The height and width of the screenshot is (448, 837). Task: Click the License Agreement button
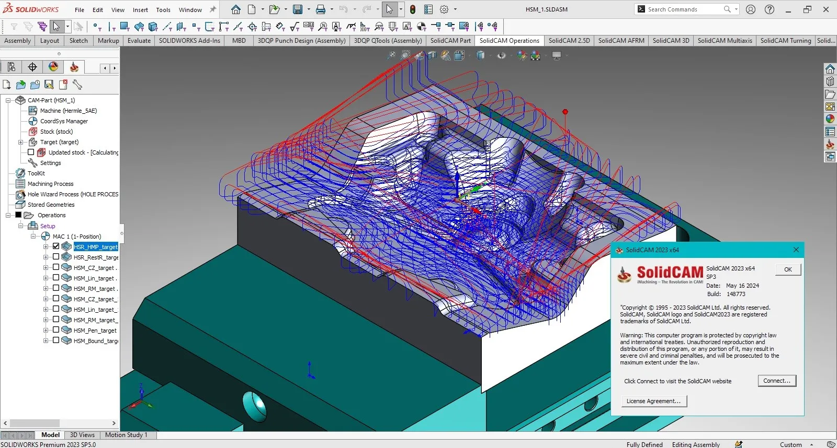tap(654, 401)
